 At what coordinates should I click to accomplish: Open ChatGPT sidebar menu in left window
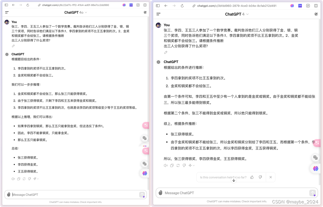[x=7, y=13]
